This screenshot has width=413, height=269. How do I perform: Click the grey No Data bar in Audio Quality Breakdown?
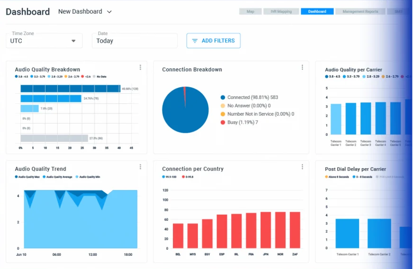click(54, 138)
